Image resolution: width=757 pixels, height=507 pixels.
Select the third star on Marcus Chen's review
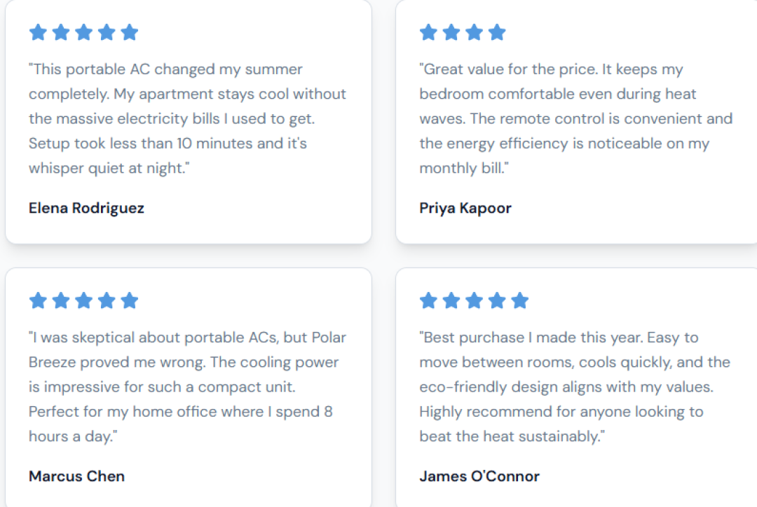coord(83,300)
